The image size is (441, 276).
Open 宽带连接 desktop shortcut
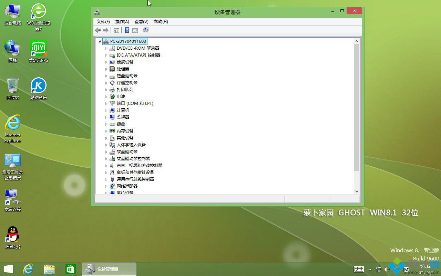click(13, 200)
